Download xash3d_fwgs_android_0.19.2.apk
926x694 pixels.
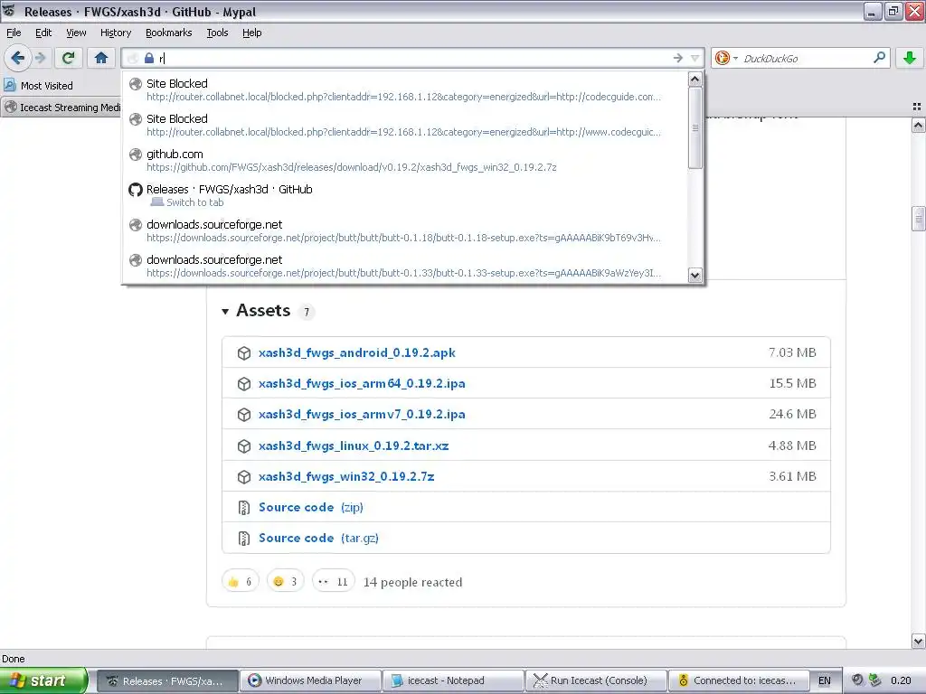356,353
